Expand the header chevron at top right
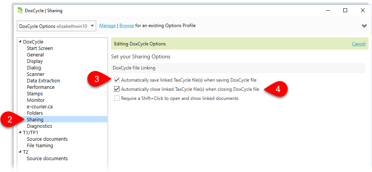372x172 pixels. [364, 26]
